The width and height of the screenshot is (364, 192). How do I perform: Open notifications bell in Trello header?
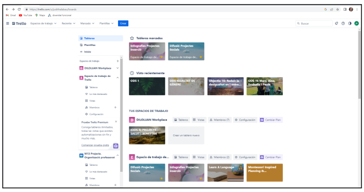337,23
